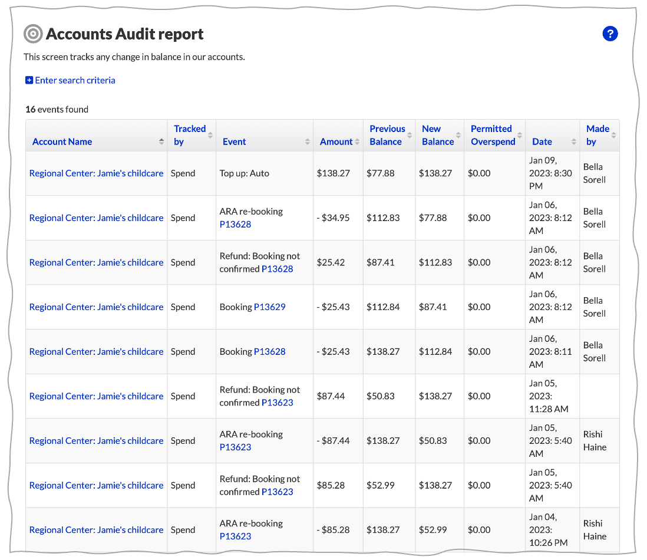Click sort arrows in Account Name column
Viewport: 647px width, 560px height.
click(x=161, y=141)
